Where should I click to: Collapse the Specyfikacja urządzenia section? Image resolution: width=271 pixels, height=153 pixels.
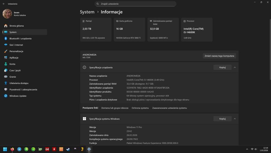coord(235,67)
